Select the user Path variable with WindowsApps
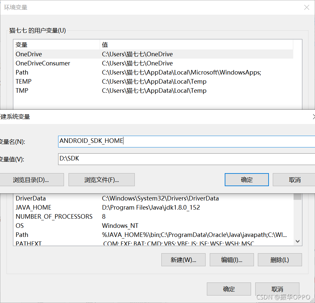Viewport: 315px width, 303px height. click(154, 72)
